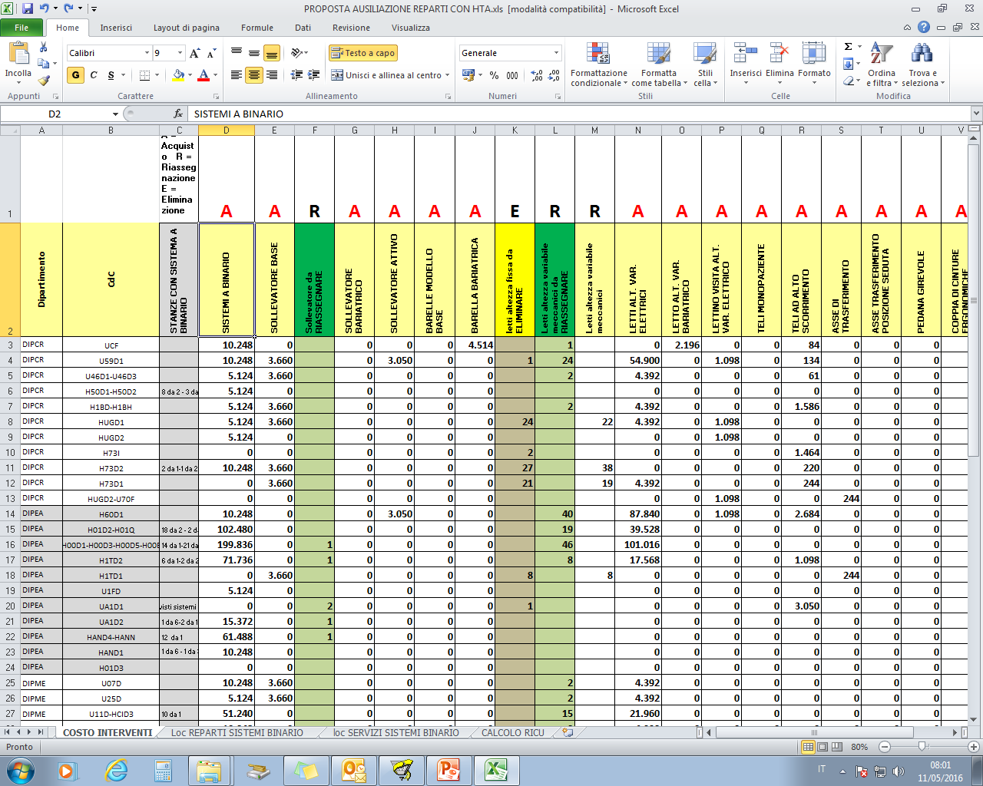Click the increase decimals icon
The height and width of the screenshot is (786, 983).
[537, 75]
